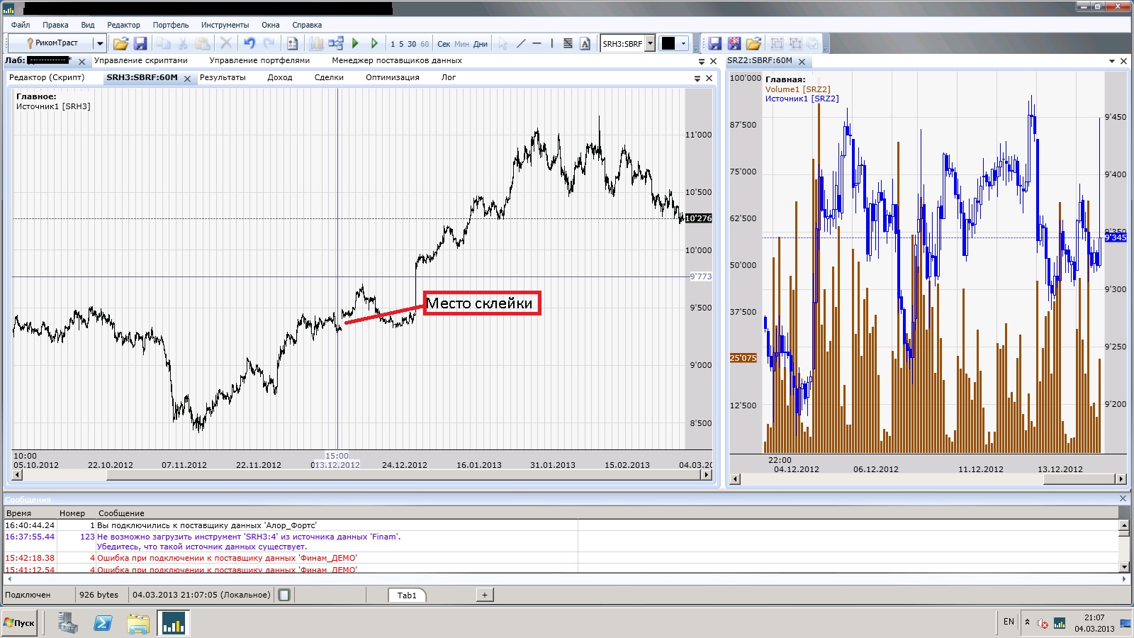Open the SRH3:SBRF instrument dropdown
The image size is (1134, 638).
(650, 43)
